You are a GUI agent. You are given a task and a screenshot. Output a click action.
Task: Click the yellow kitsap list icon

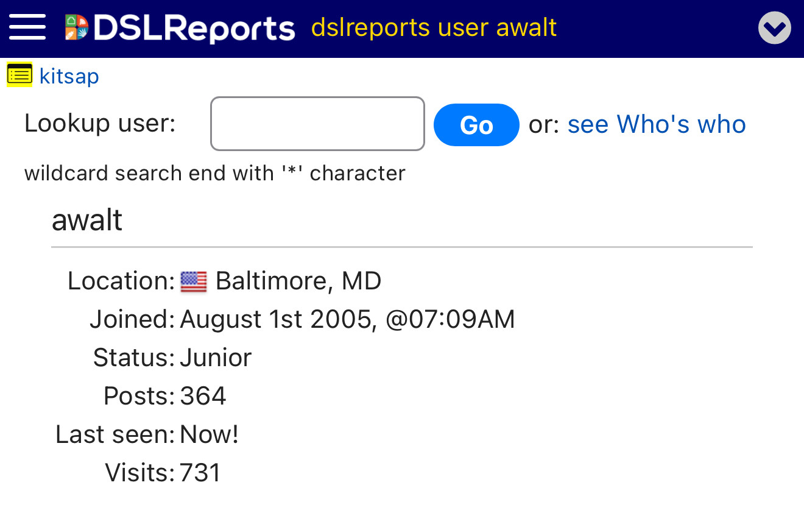19,75
